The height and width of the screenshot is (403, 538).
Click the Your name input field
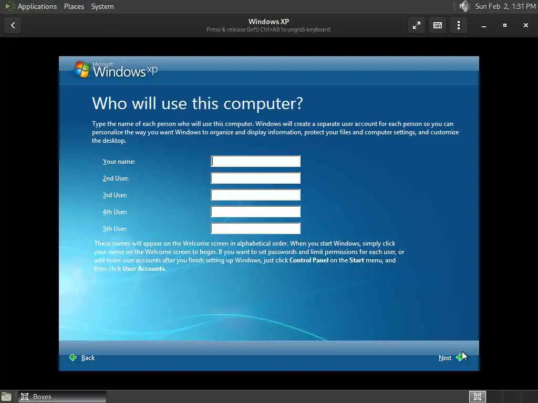256,162
